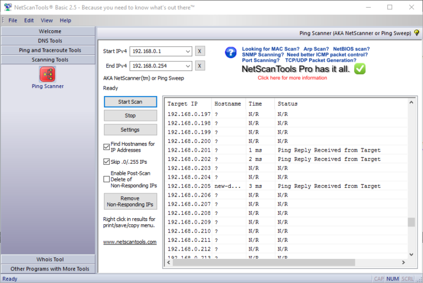The width and height of the screenshot is (423, 283).
Task: Clear the Start IPv4 field with X
Action: point(200,51)
